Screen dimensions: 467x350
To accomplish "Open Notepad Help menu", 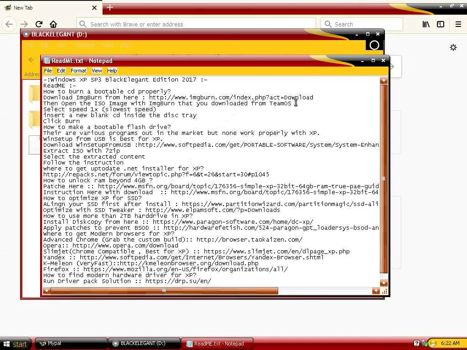I will click(112, 71).
